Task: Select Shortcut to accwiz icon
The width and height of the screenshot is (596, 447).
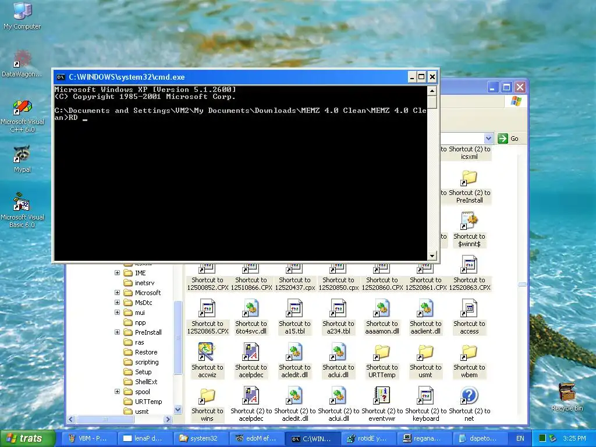Action: 207,360
